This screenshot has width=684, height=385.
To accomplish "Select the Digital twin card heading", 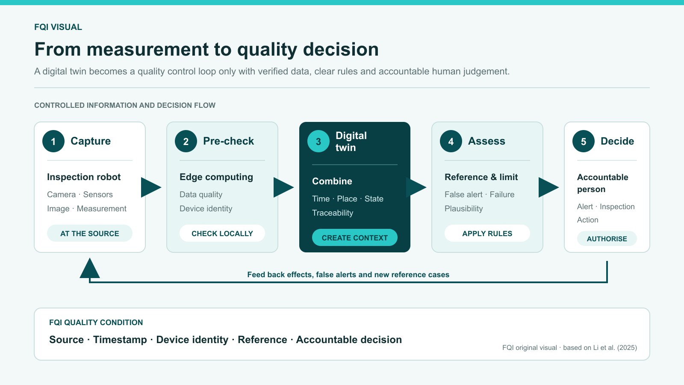I will 351,142.
